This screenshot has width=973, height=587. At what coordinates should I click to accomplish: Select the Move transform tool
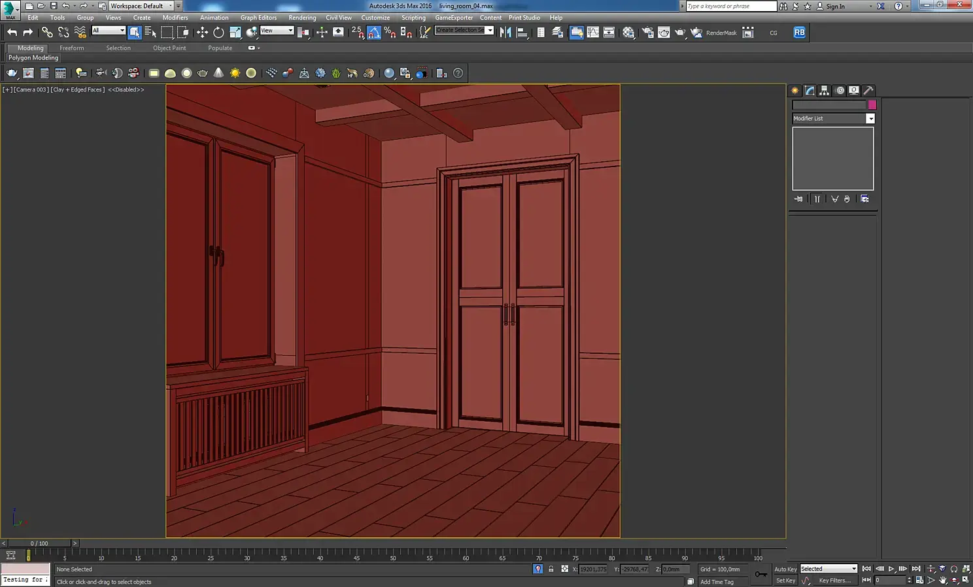(202, 32)
